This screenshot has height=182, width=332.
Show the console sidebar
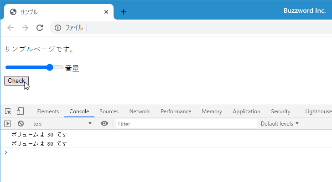(x=7, y=123)
